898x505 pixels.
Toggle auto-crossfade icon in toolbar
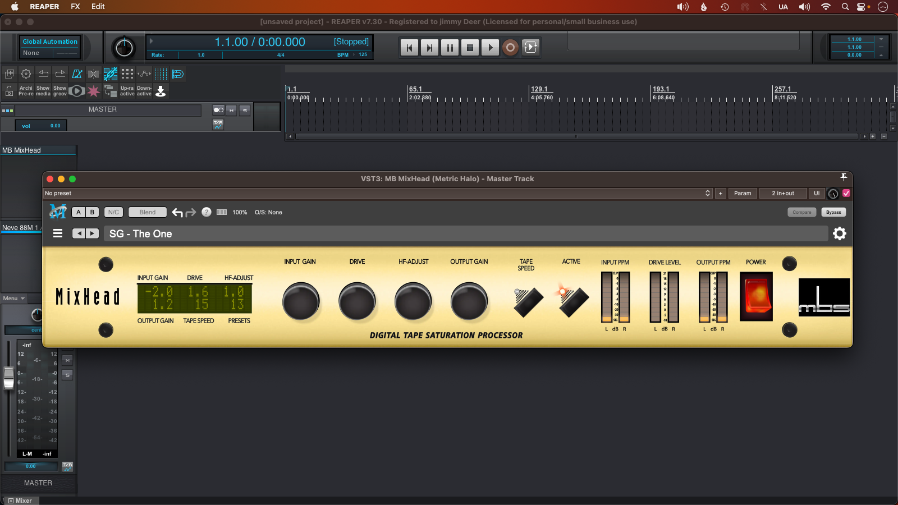point(94,74)
